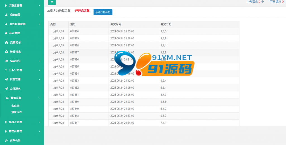Open the 下分请求 link in the header
This screenshot has width=286, height=145.
click(x=278, y=2)
